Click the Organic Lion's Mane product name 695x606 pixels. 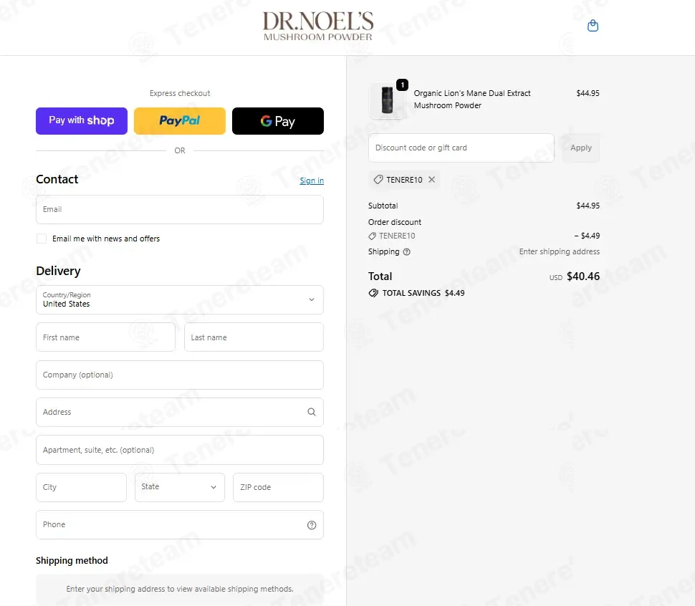click(x=472, y=100)
